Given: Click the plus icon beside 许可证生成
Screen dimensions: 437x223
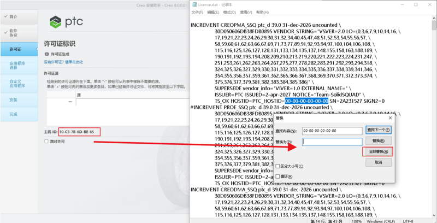Looking at the screenshot, I should click(x=46, y=54).
